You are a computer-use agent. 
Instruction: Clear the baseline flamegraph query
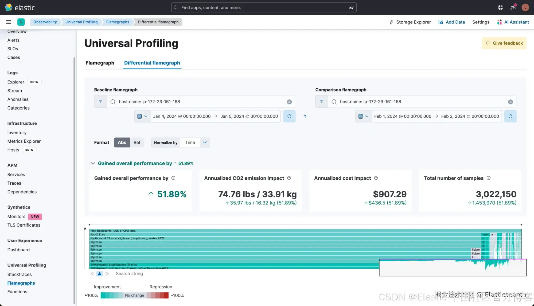[x=289, y=102]
